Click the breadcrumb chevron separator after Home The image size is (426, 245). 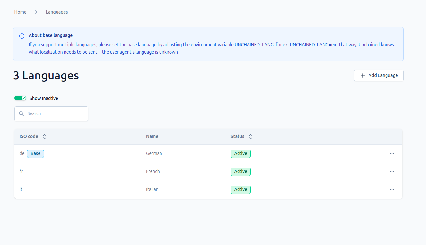coord(36,12)
